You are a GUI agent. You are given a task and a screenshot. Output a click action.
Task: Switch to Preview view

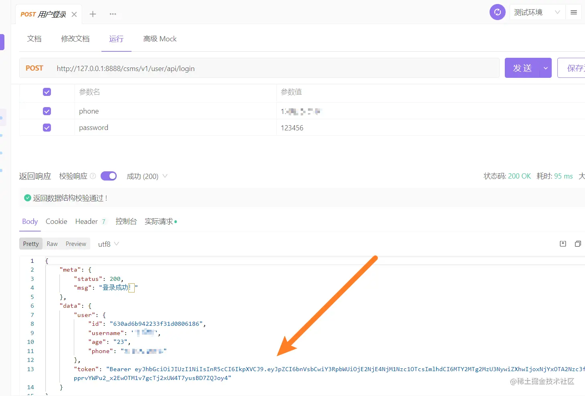click(x=76, y=244)
